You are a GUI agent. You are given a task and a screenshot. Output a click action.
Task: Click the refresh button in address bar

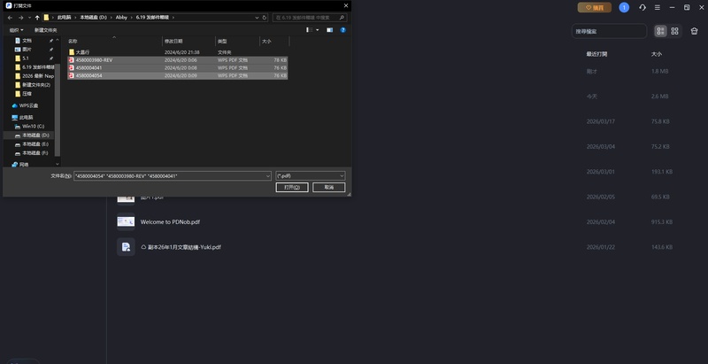(x=264, y=18)
